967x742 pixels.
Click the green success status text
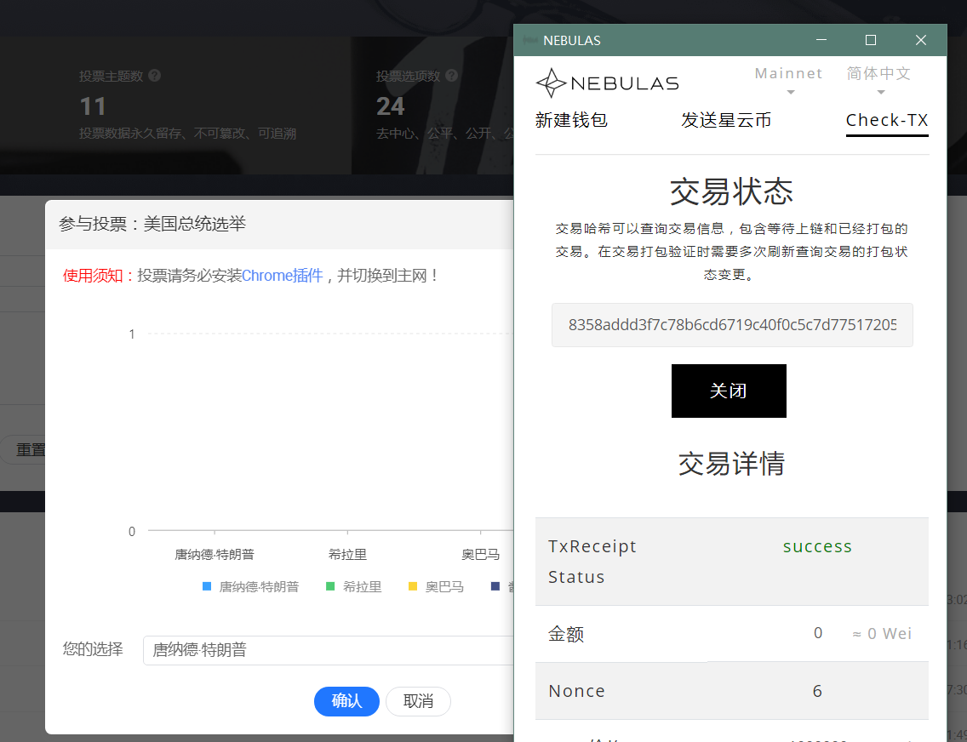coord(817,546)
